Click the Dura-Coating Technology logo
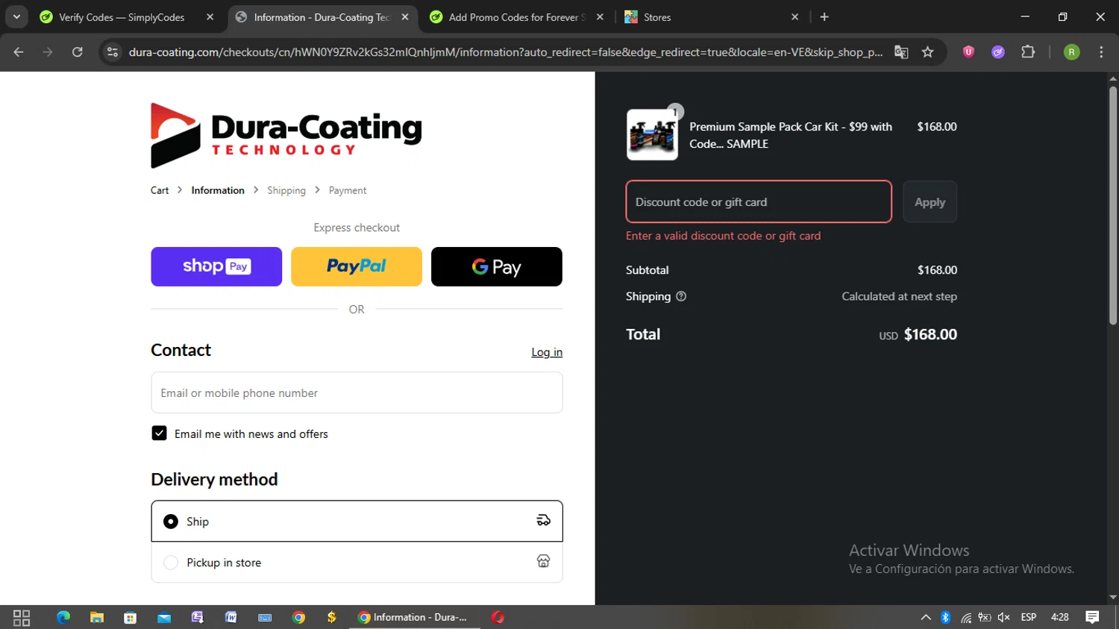This screenshot has width=1119, height=629. coord(286,135)
